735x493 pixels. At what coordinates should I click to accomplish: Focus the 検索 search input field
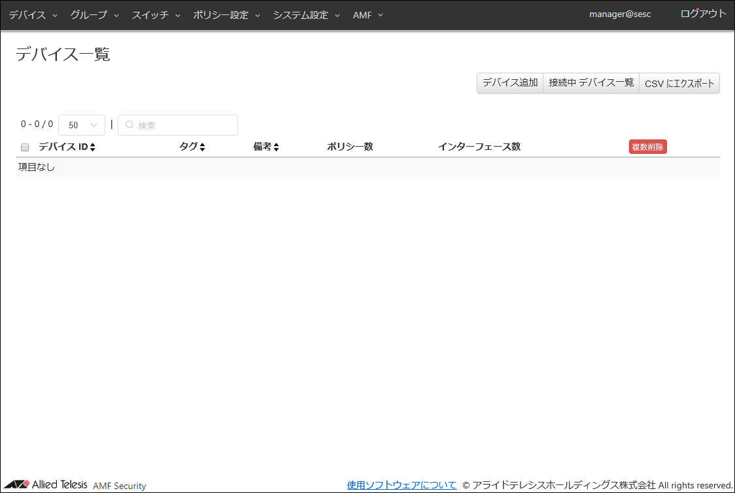(x=183, y=125)
